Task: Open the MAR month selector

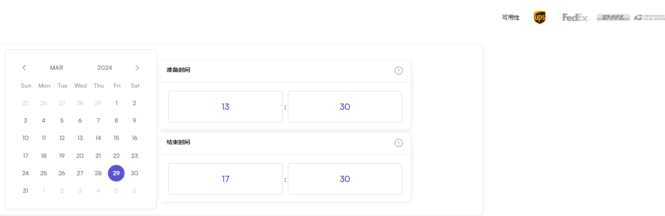Action: click(x=57, y=68)
